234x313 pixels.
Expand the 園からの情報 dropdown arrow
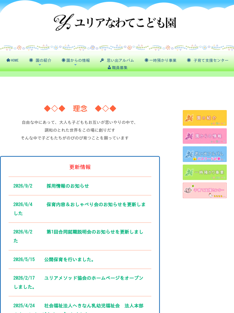pos(75,65)
